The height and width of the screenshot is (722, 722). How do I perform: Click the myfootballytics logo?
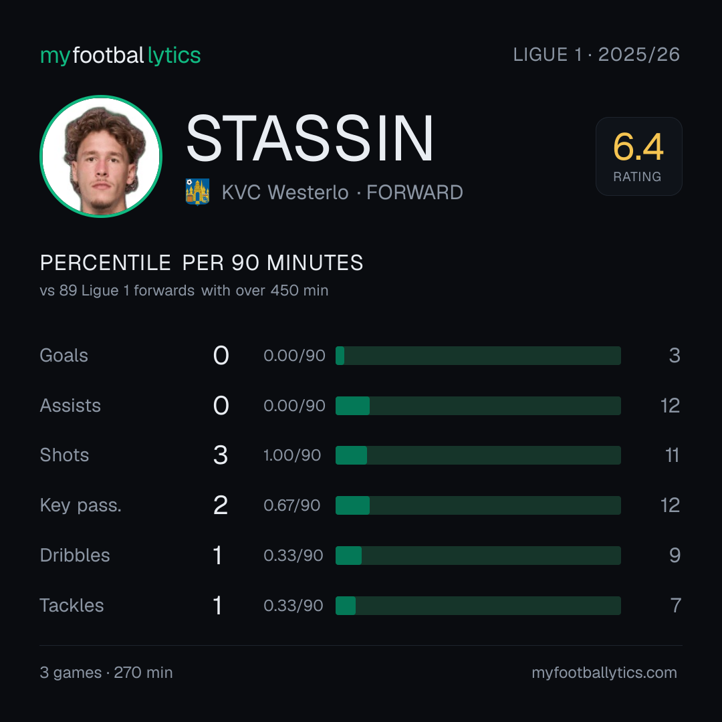[x=120, y=55]
